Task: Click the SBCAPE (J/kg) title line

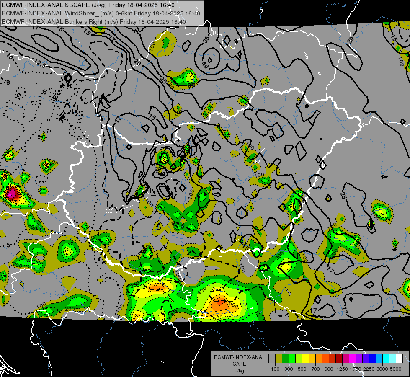Action: coord(88,5)
